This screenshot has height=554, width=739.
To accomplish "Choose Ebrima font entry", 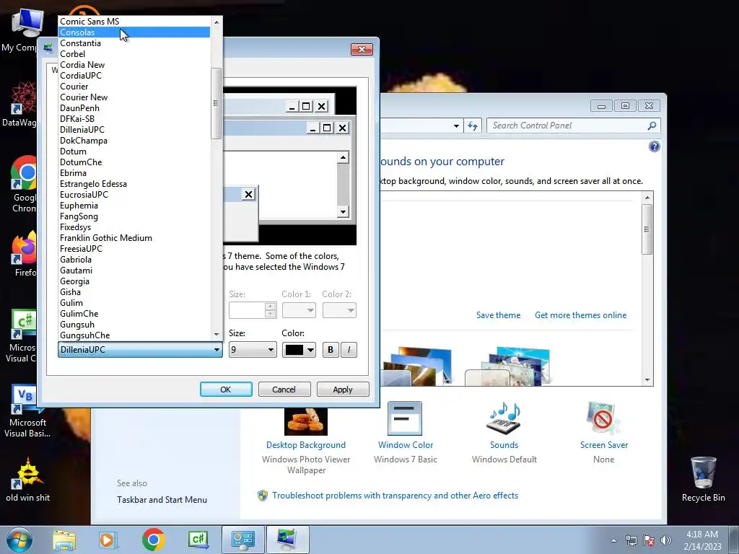I will coord(134,173).
